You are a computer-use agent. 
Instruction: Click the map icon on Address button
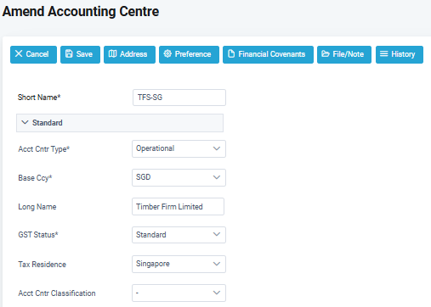click(x=112, y=53)
